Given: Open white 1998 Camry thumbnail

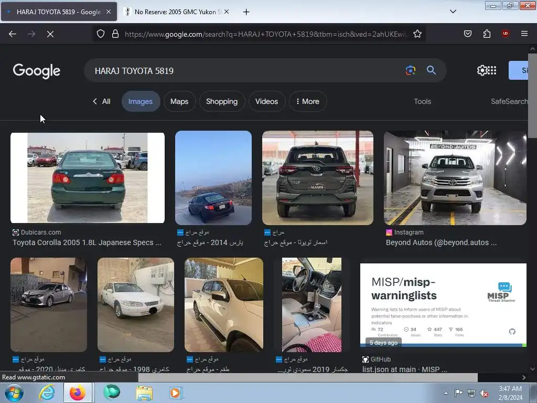Looking at the screenshot, I should point(136,305).
